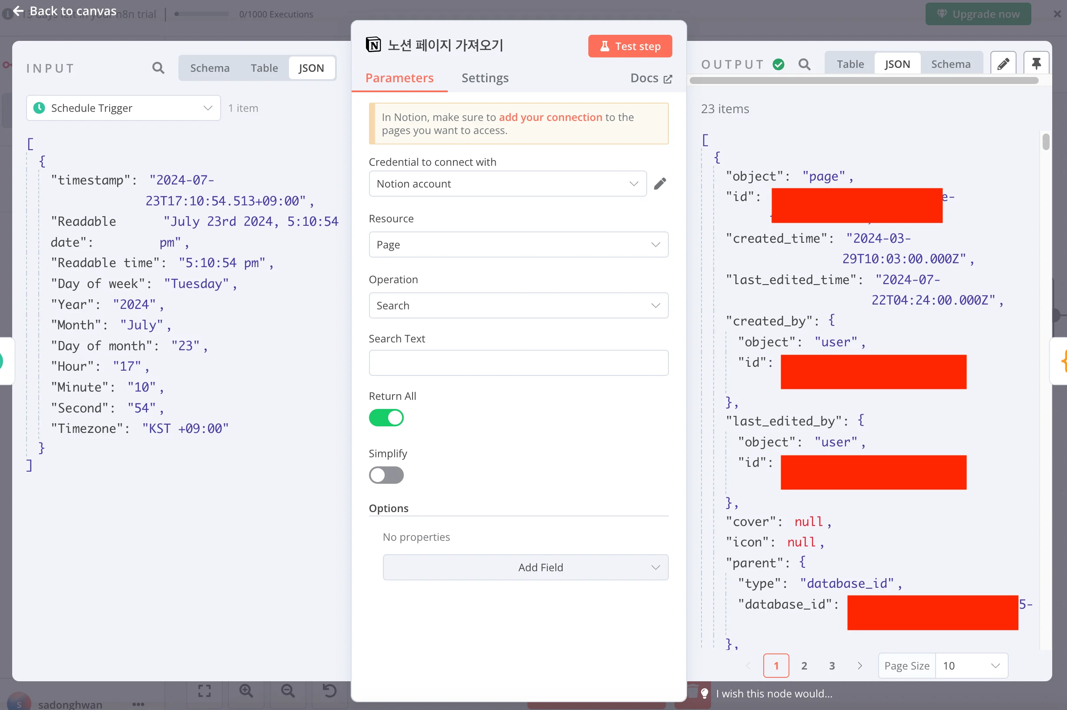Click the search icon in INPUT panel
The height and width of the screenshot is (710, 1067).
point(158,68)
